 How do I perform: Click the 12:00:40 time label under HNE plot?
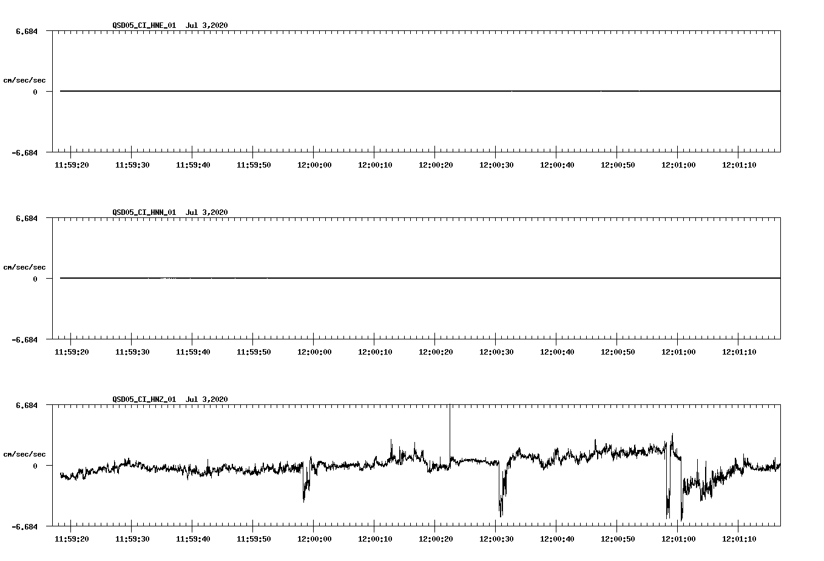557,165
